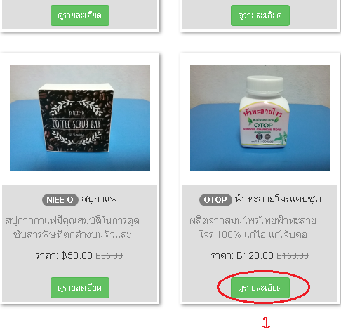The width and height of the screenshot is (341, 332).
Task: Click the ราคา label in the coffee soap card
Action: coord(46,255)
